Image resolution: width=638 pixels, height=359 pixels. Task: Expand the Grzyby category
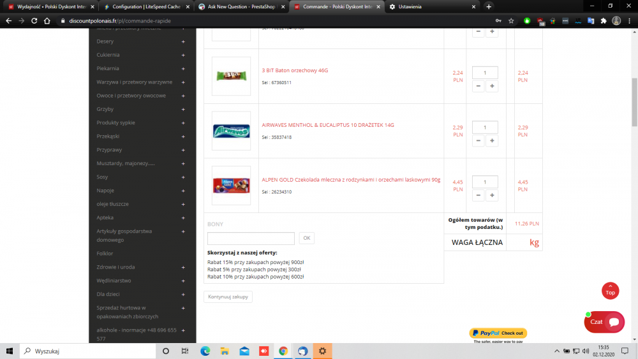point(183,110)
